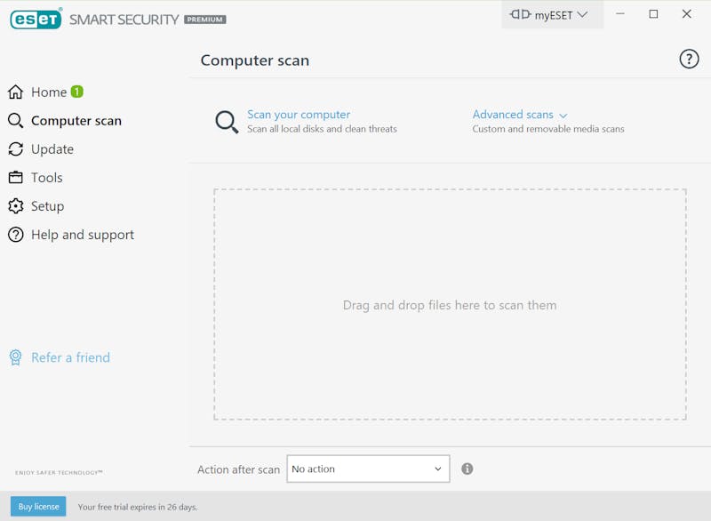
Task: Click the Update refresh arrows icon
Action: (x=15, y=149)
